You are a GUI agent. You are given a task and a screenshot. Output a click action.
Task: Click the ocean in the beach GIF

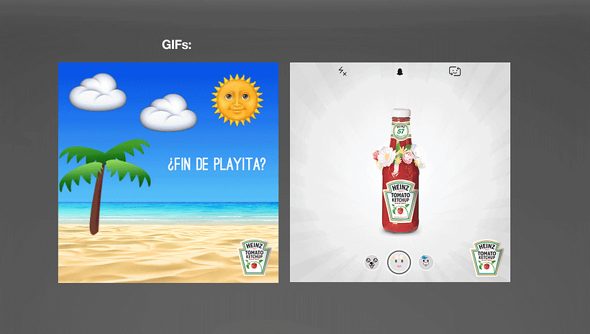pyautogui.click(x=168, y=212)
